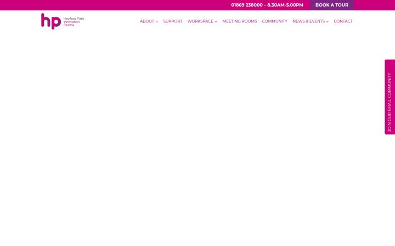
Task: Expand the Workspace dropdown chevron
Action: [216, 21]
